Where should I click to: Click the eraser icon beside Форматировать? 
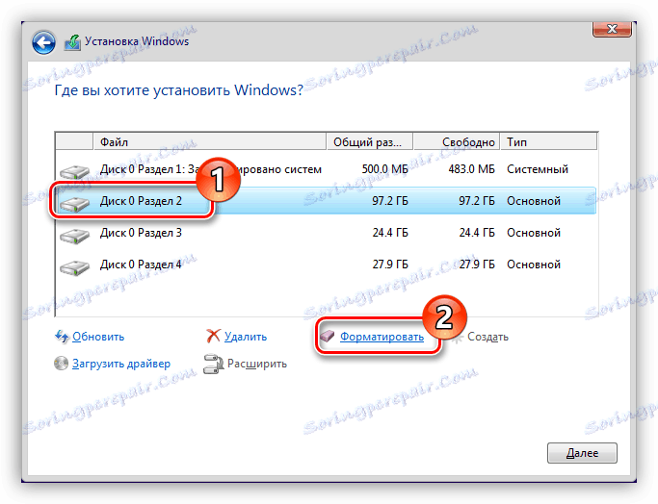[328, 336]
